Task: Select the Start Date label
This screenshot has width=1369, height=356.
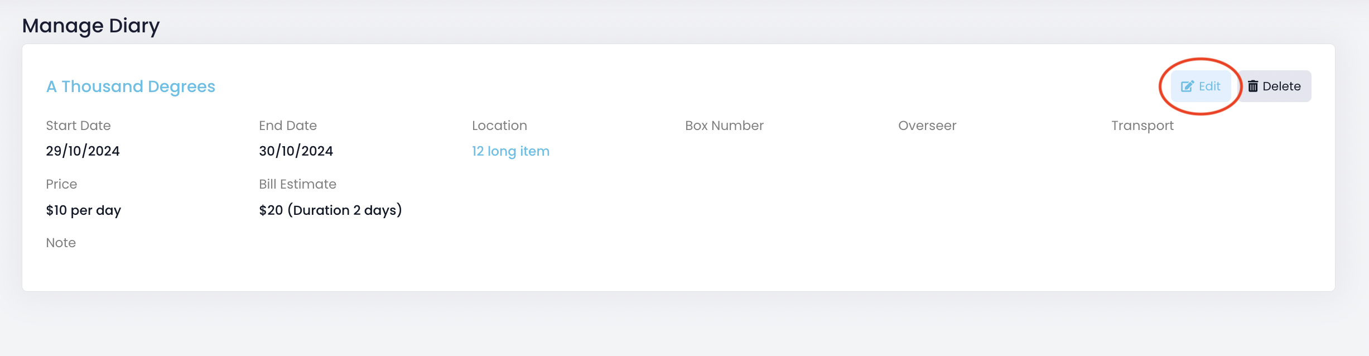Action: point(78,126)
